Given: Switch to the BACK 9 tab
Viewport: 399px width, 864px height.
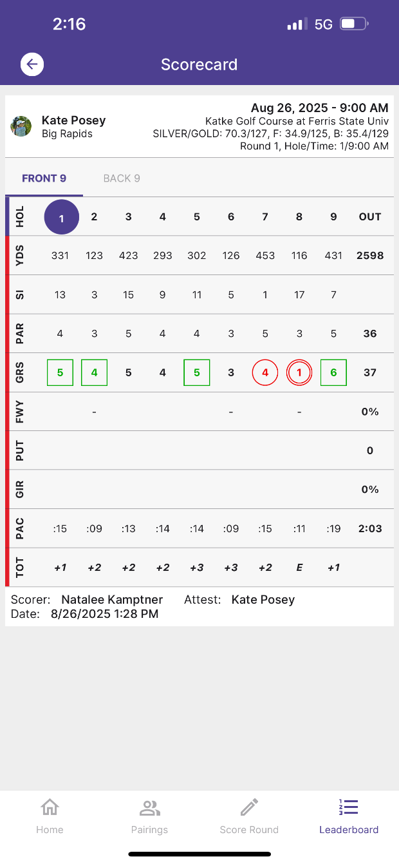Looking at the screenshot, I should tap(122, 178).
